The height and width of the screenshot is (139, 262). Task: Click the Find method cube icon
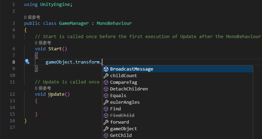106,109
